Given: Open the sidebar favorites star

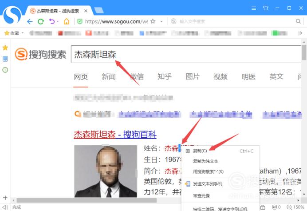Looking at the screenshot, I should [5, 48].
